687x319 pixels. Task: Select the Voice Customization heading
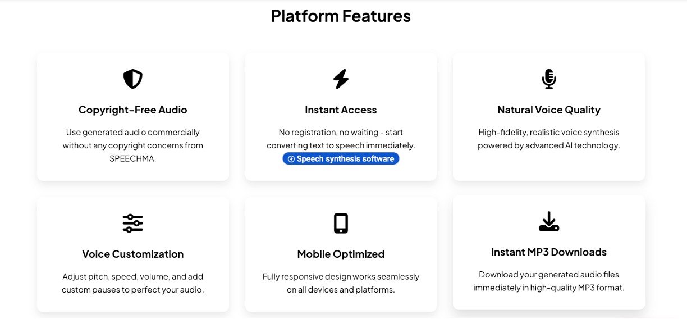[133, 254]
